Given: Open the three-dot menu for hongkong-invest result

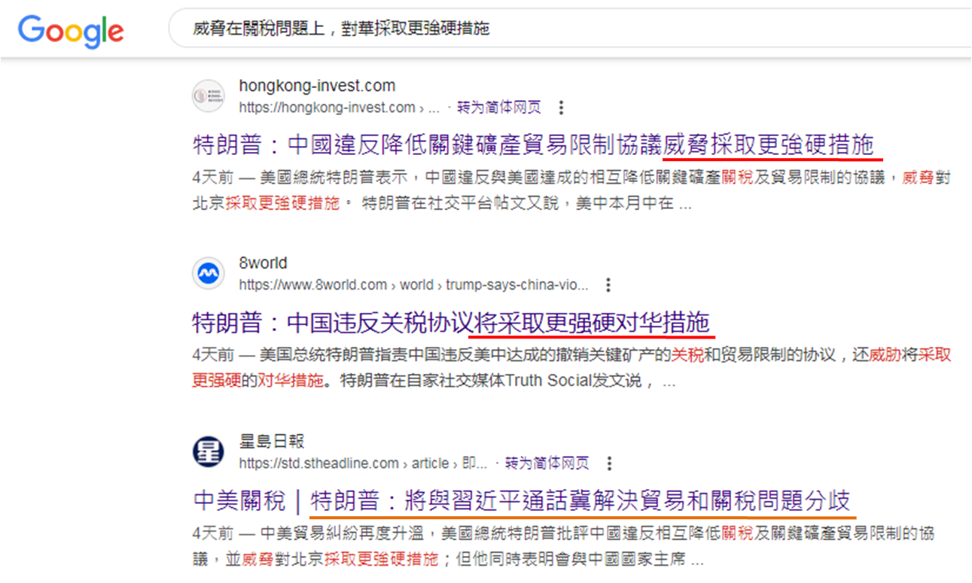Looking at the screenshot, I should [x=561, y=108].
